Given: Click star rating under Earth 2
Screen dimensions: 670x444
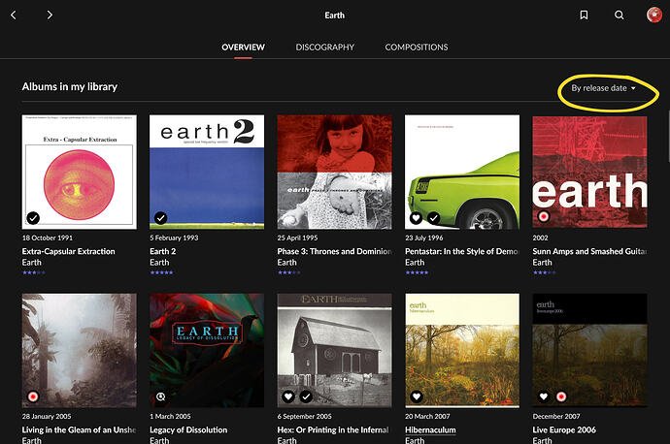Looking at the screenshot, I should click(161, 272).
